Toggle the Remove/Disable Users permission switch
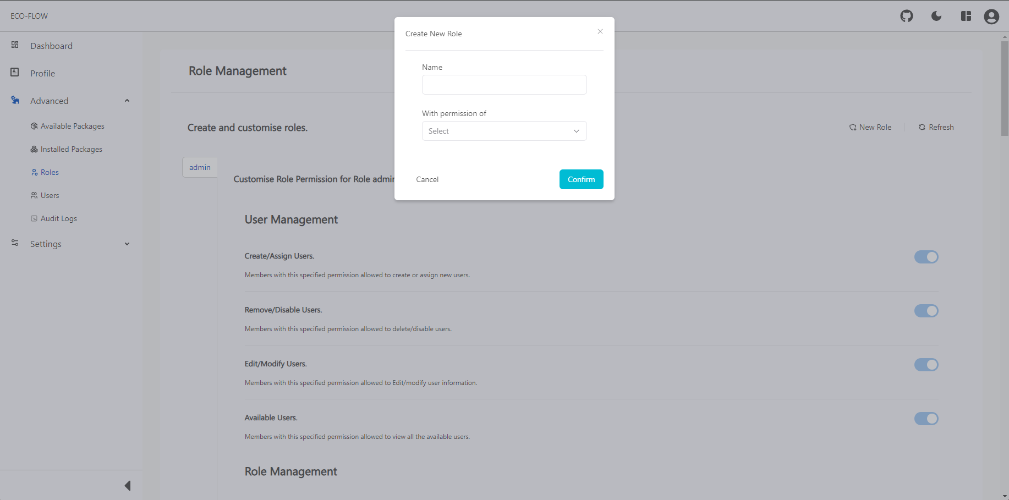The width and height of the screenshot is (1009, 500). pyautogui.click(x=926, y=311)
